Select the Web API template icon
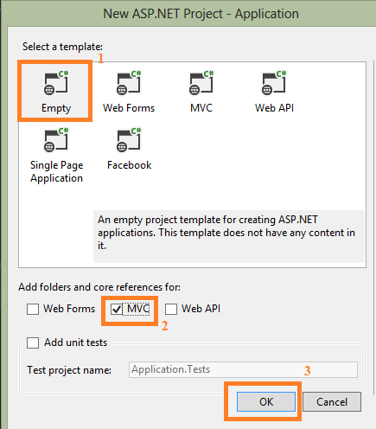376x429 pixels. (x=274, y=82)
